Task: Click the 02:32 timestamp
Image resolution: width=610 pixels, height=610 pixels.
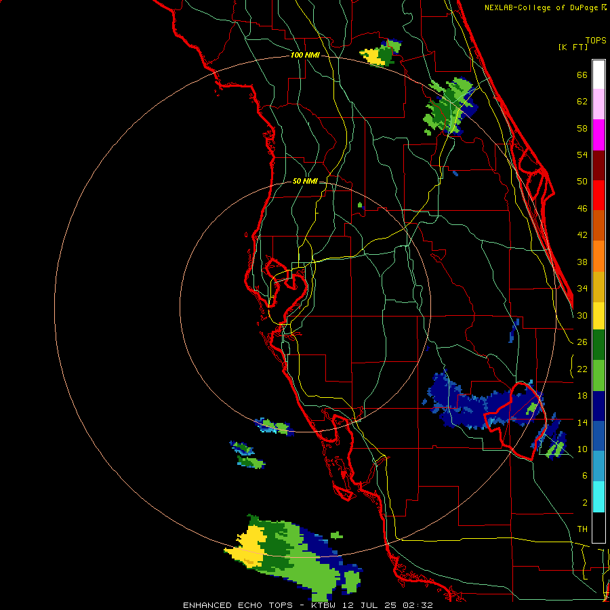Action: 418,605
